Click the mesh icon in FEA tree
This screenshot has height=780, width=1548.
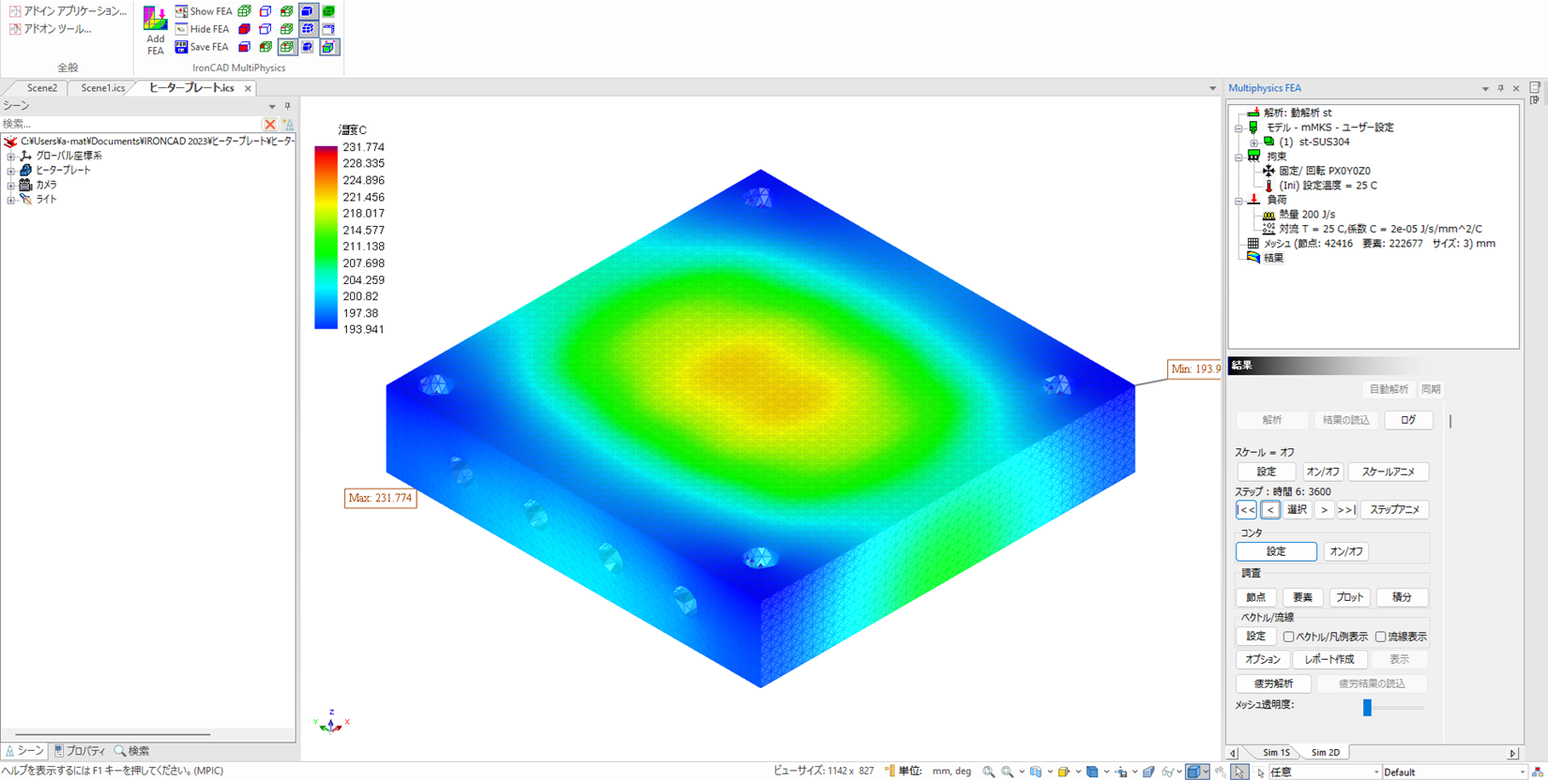(1253, 244)
